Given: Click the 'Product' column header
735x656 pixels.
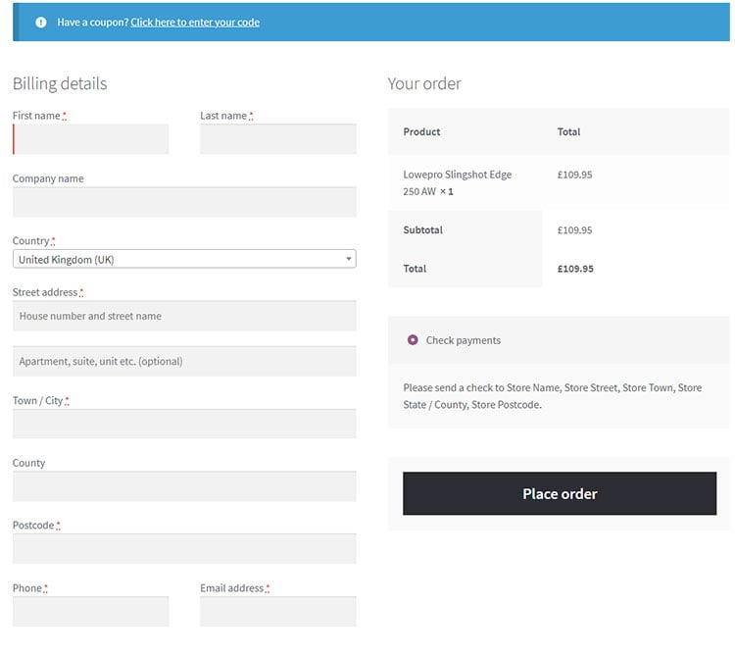Looking at the screenshot, I should pos(421,131).
